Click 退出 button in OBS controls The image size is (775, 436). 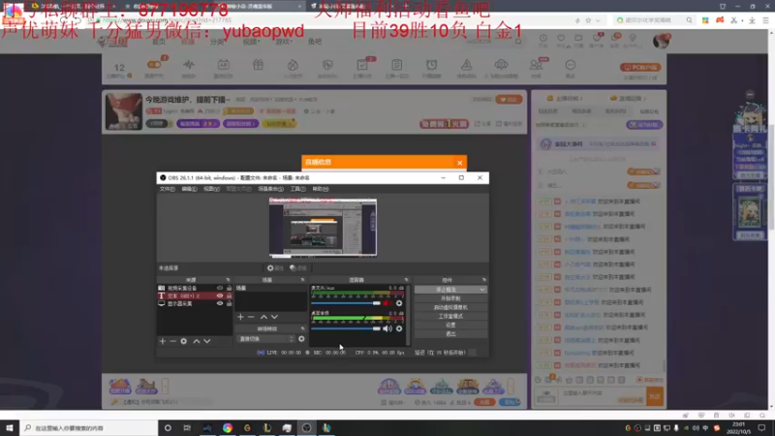pyautogui.click(x=450, y=334)
